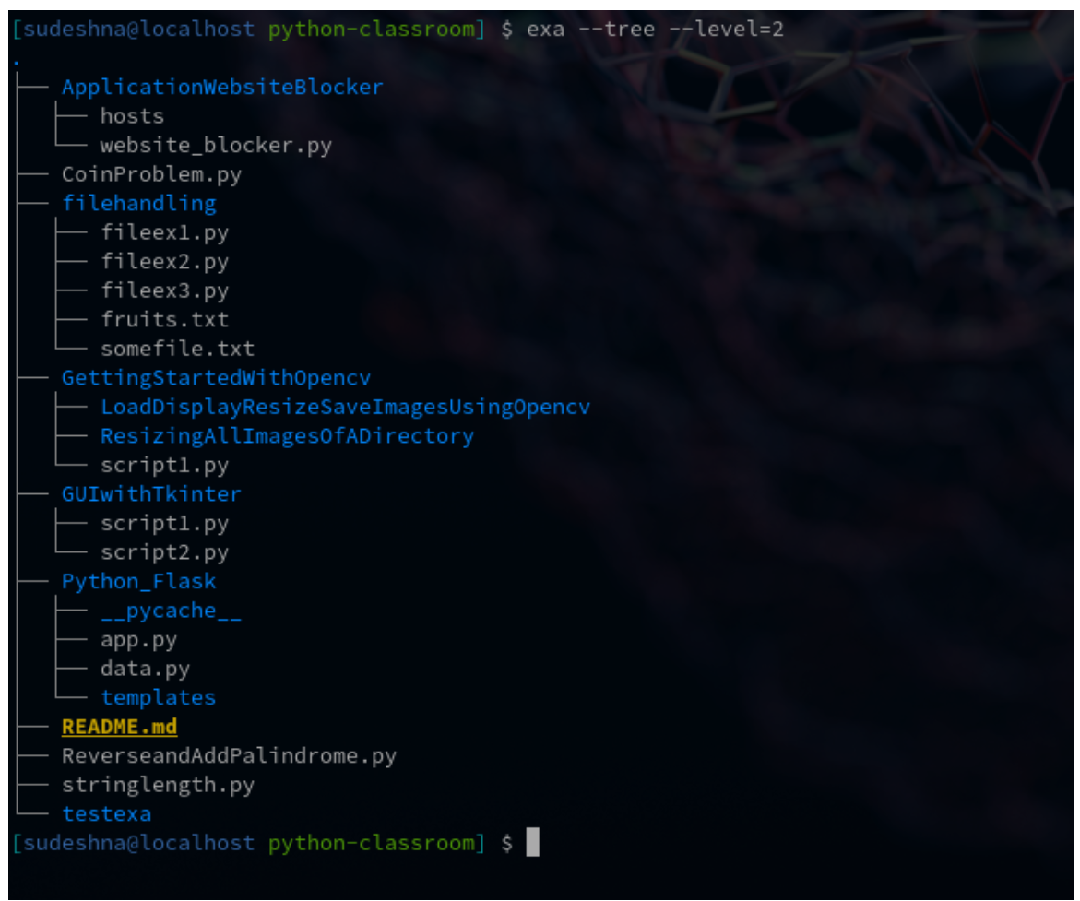Select the CoinProblem.py file
1080x901 pixels.
[151, 174]
